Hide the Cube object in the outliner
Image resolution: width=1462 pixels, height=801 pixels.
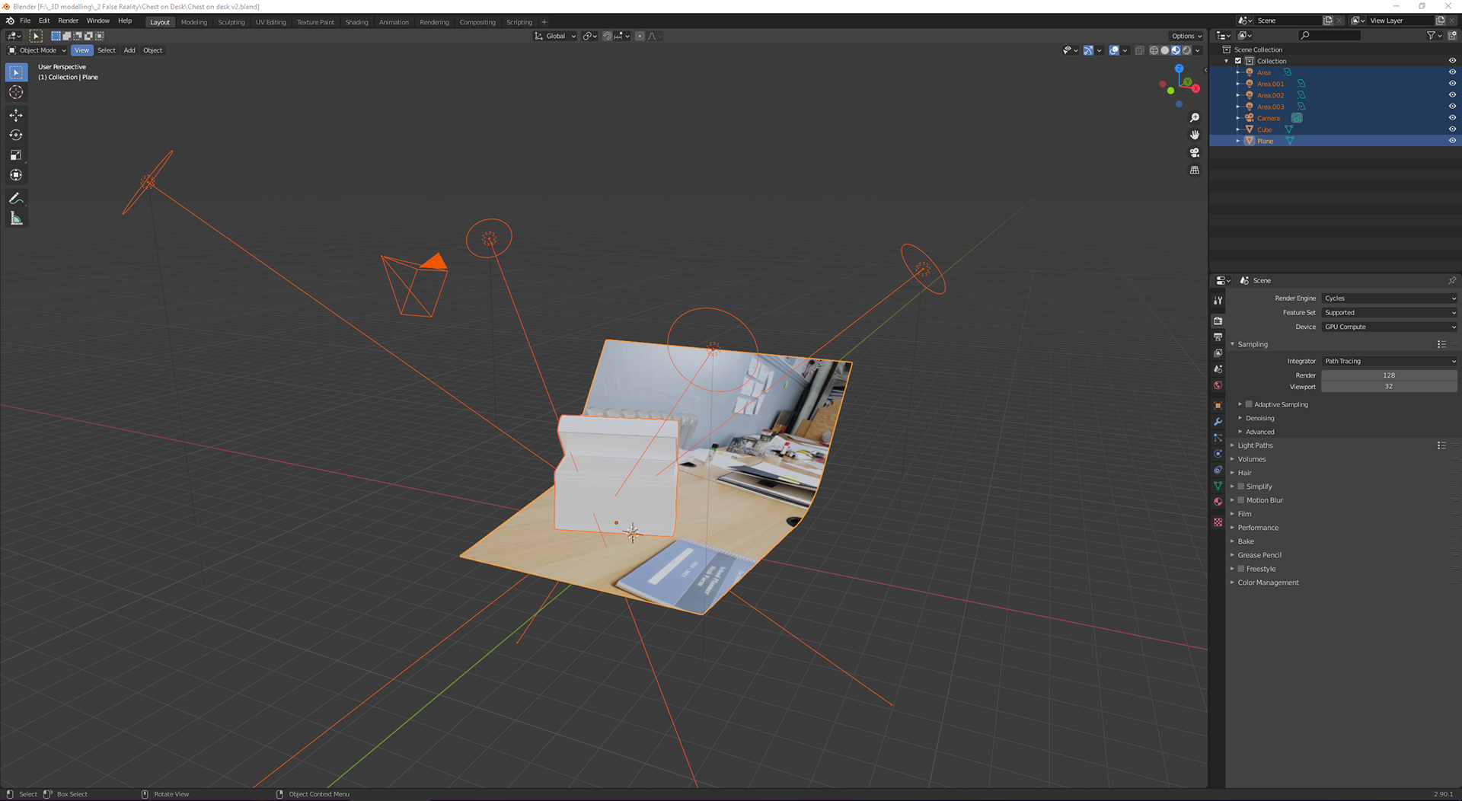1451,129
